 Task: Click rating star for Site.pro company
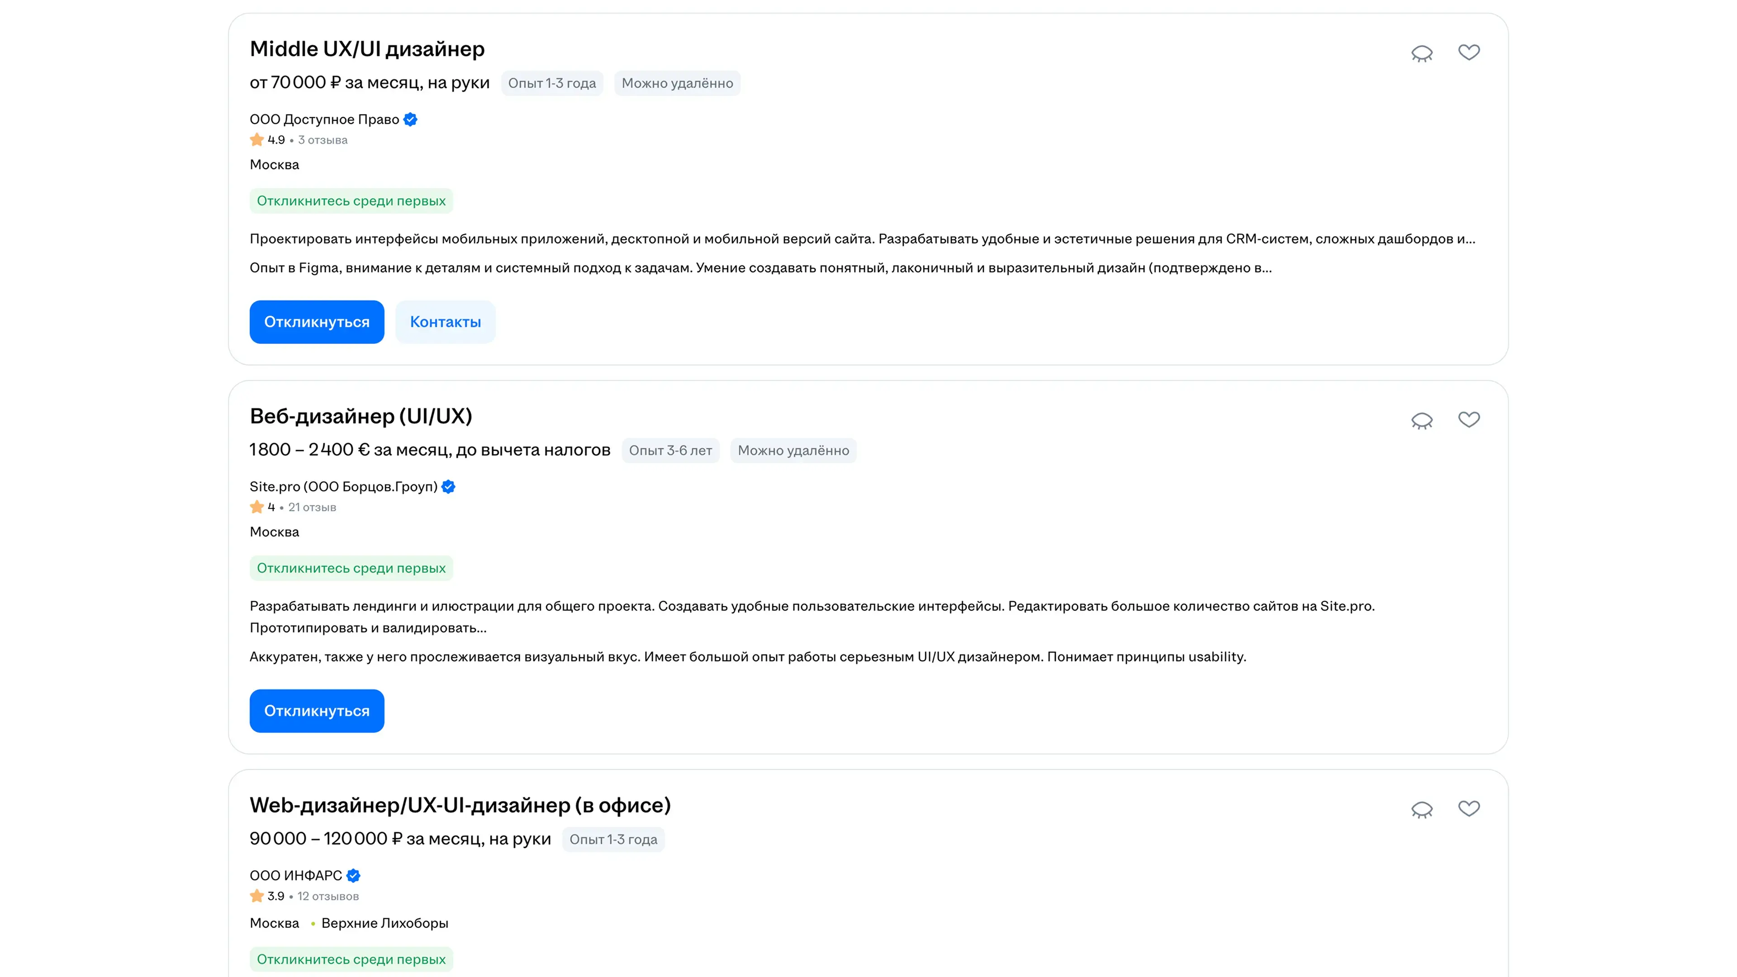[256, 507]
